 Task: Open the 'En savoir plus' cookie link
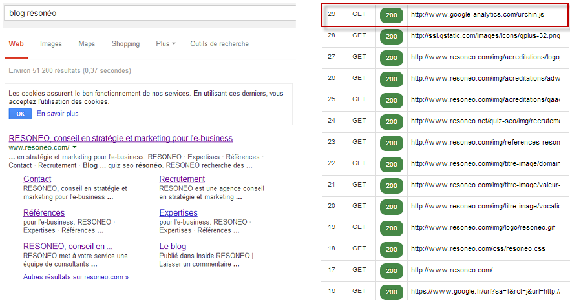point(58,114)
